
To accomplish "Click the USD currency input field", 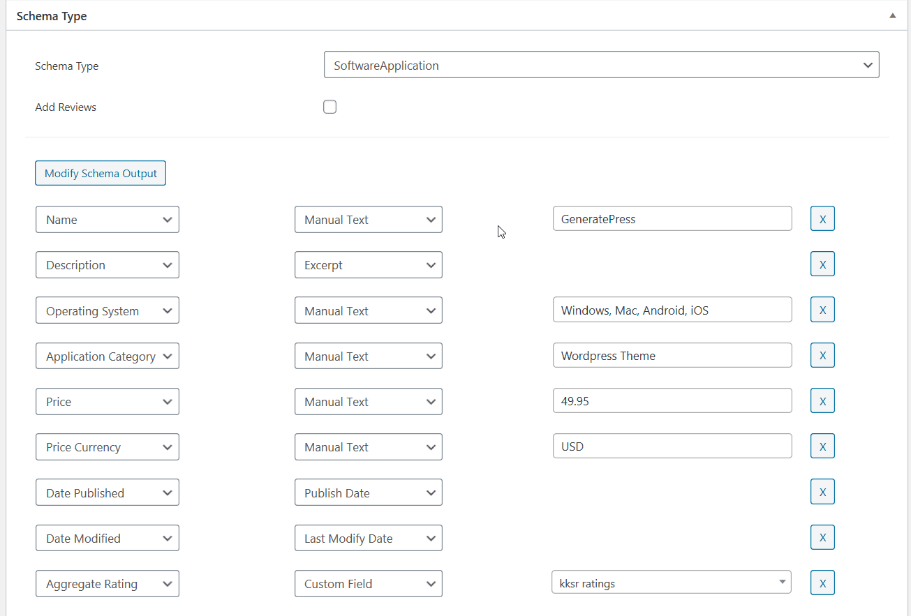I will [672, 446].
